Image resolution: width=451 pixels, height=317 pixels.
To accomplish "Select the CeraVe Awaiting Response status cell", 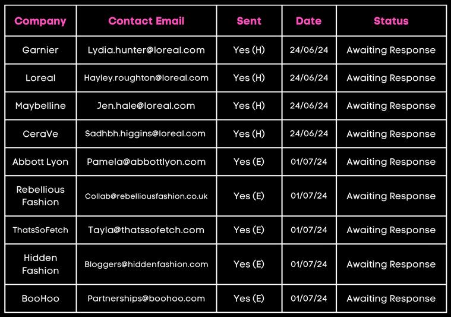I will coord(391,134).
